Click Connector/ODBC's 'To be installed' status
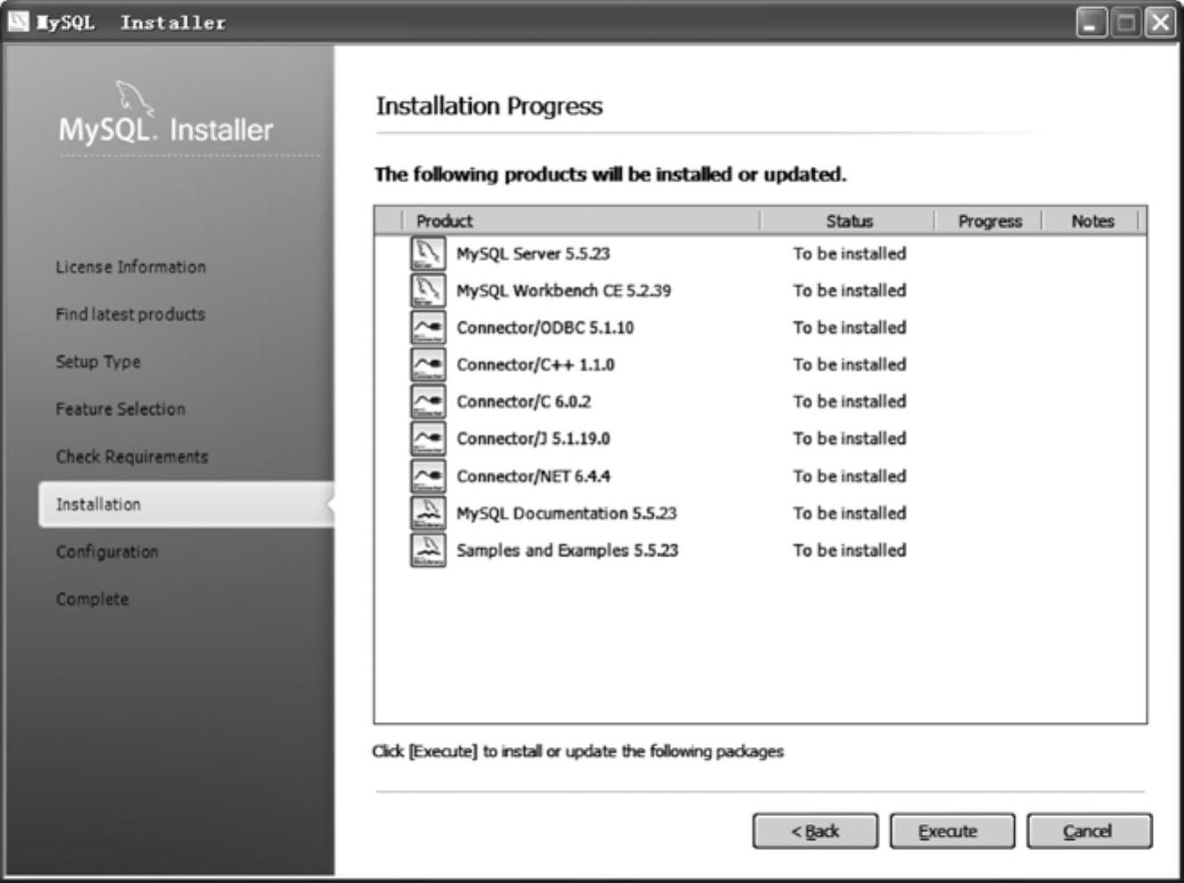 coord(850,328)
